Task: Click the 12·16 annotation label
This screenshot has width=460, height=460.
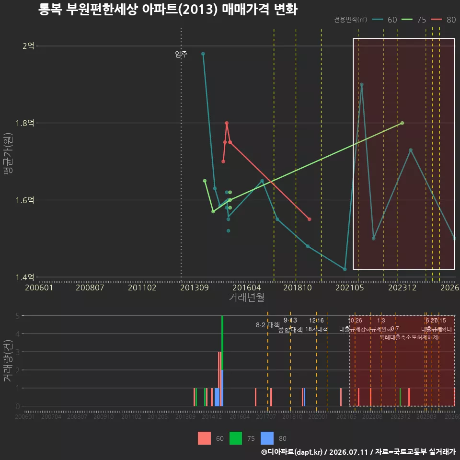Action: pos(316,321)
